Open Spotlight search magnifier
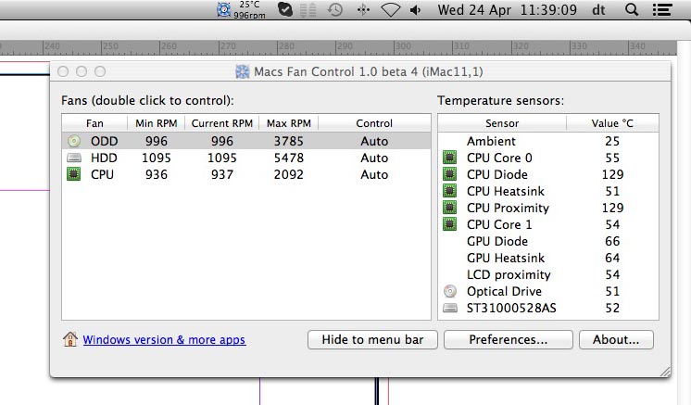The image size is (691, 405). click(x=632, y=9)
